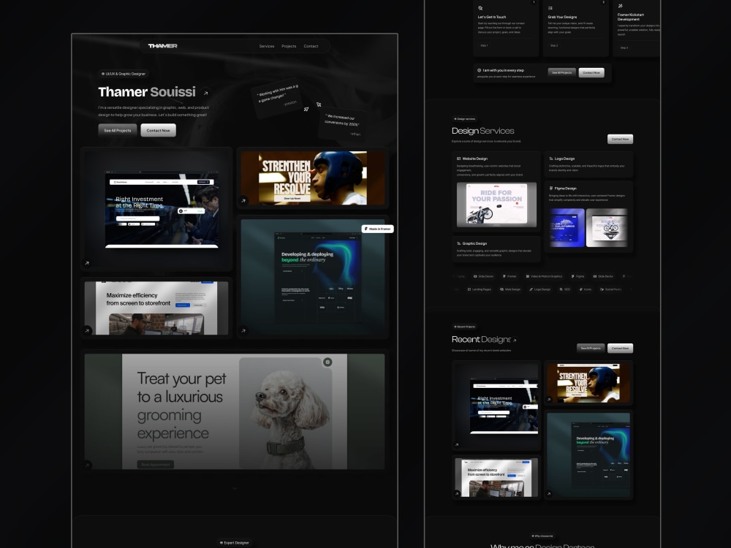Click the Framer Kickstart Development step icon
The height and width of the screenshot is (548, 731).
[x=621, y=6]
